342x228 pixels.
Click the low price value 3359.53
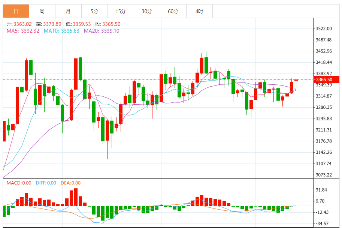pos(82,24)
